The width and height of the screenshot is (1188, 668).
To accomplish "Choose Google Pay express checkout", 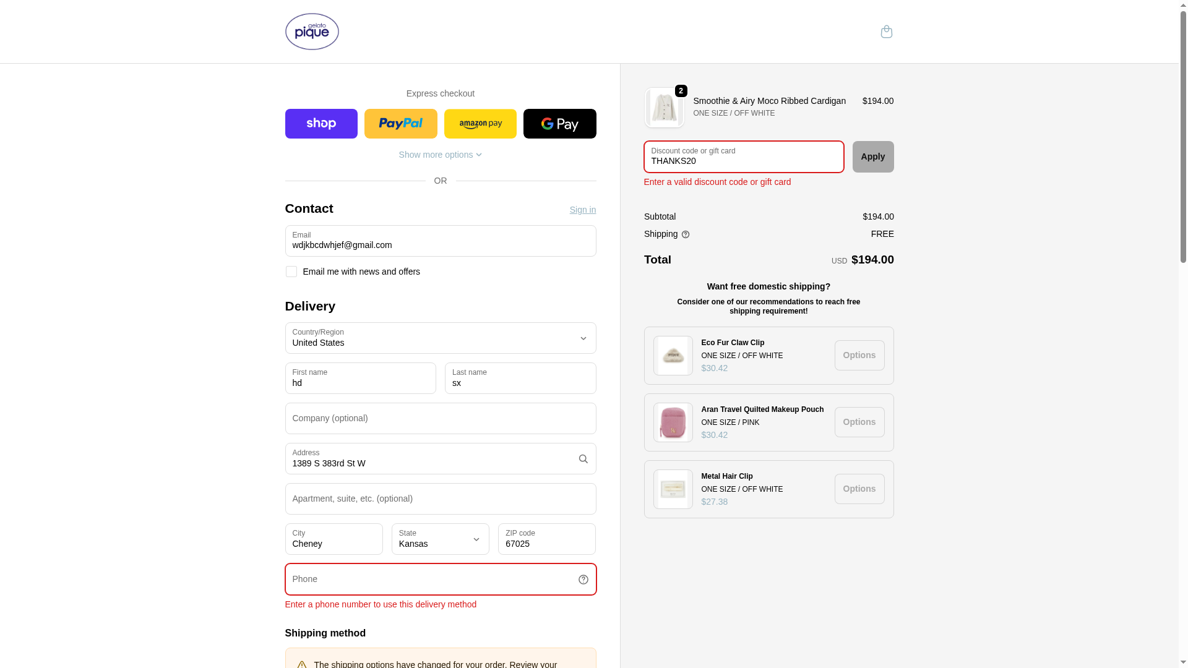I will click(x=559, y=124).
